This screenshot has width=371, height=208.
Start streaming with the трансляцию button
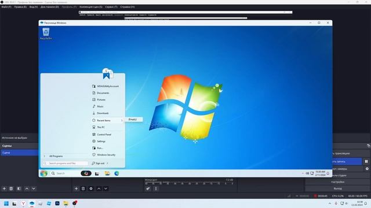(351, 154)
